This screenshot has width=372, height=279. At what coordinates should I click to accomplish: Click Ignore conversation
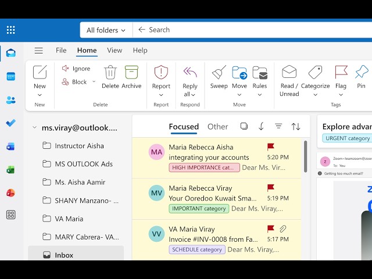[x=76, y=69]
